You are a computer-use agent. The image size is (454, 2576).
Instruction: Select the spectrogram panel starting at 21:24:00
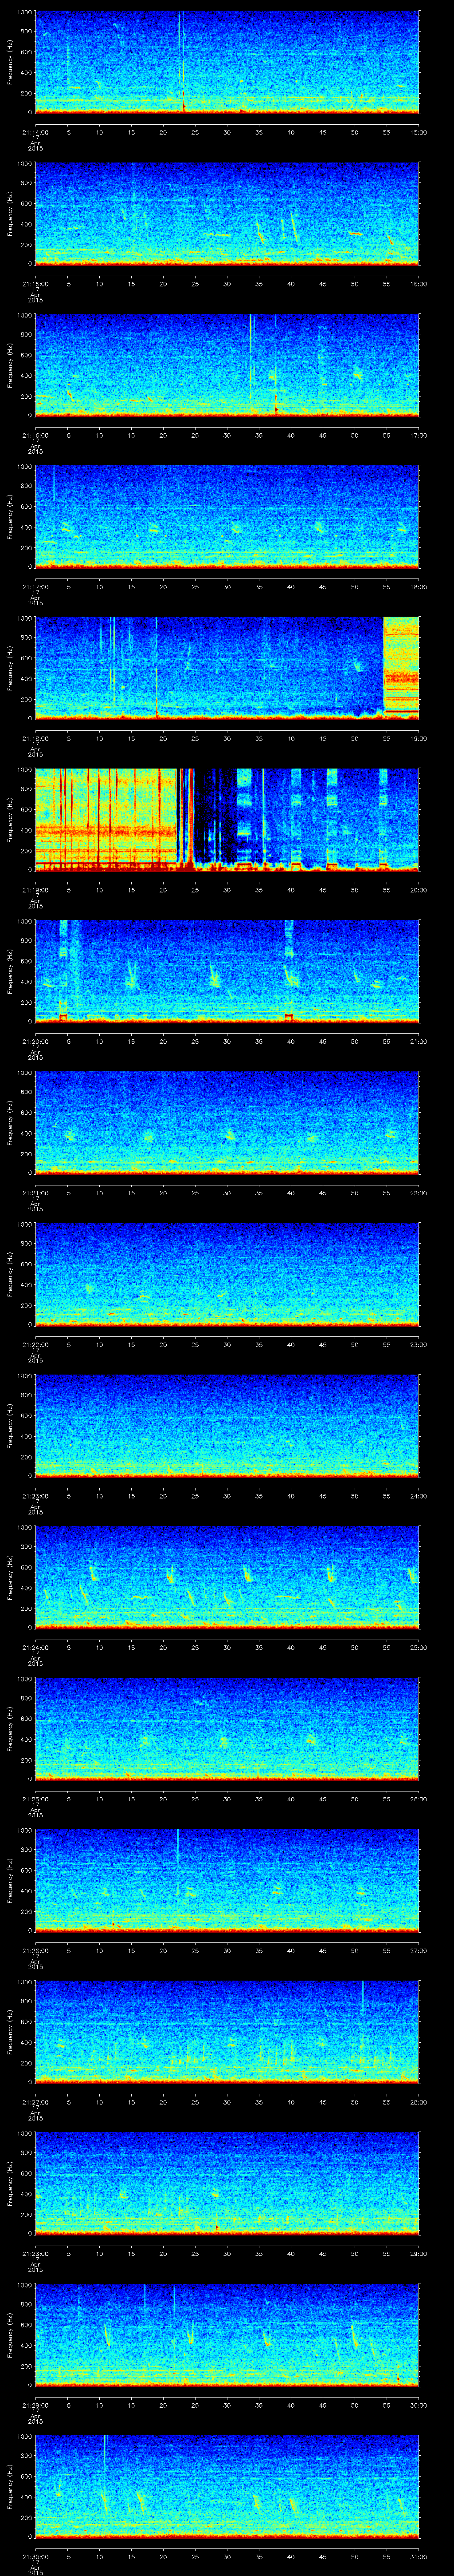(227, 1577)
